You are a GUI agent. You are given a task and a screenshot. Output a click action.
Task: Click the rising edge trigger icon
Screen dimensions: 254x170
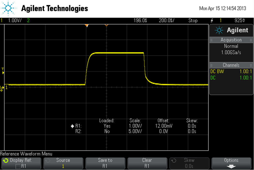click(x=212, y=20)
